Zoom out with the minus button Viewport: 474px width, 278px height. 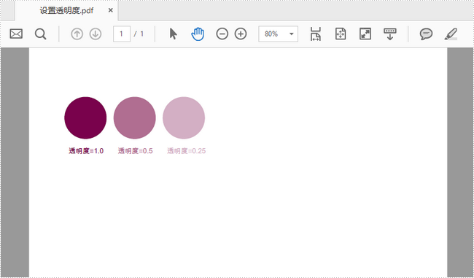(222, 34)
